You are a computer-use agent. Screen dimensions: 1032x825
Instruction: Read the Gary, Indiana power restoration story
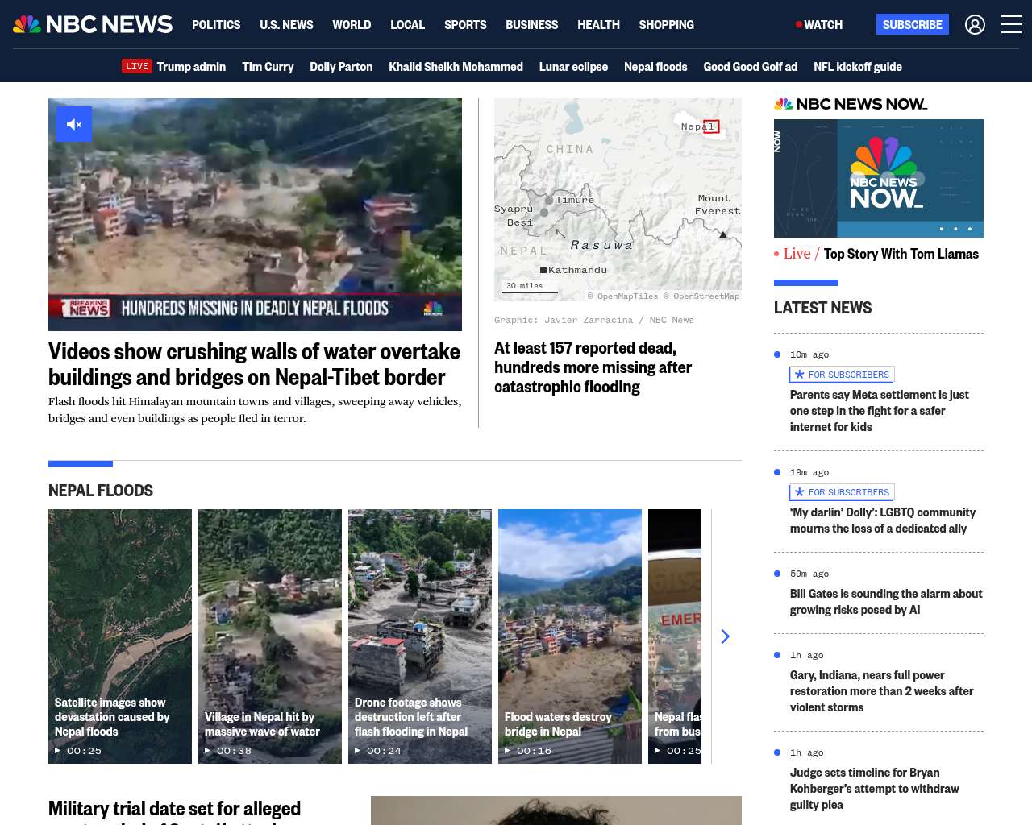coord(881,691)
